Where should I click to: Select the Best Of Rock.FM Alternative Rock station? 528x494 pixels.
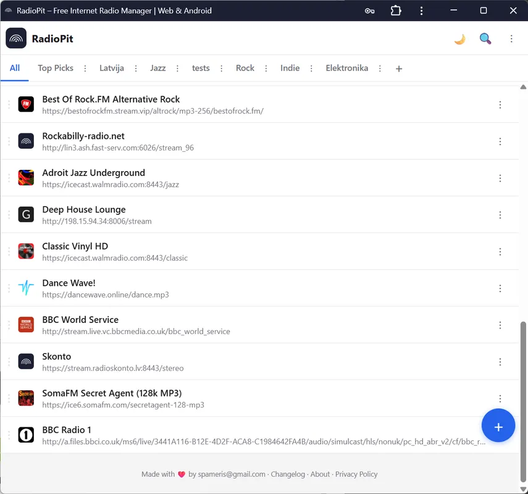(111, 99)
